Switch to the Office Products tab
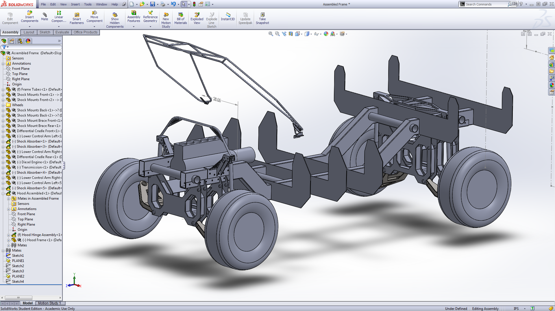 [x=86, y=32]
